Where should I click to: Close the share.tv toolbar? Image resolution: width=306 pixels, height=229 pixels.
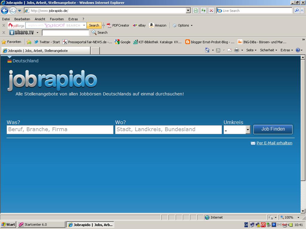click(4, 33)
